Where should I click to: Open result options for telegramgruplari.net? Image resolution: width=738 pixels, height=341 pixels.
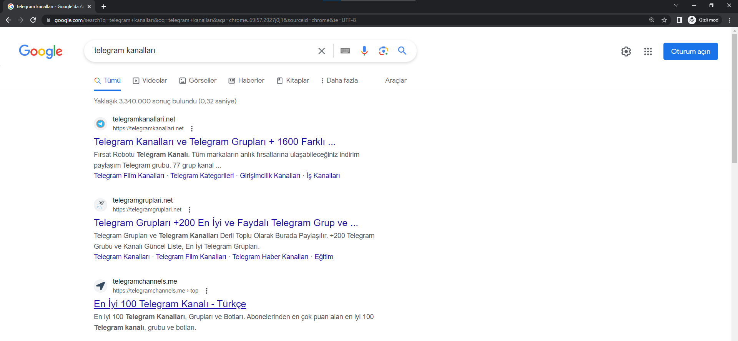tap(189, 210)
